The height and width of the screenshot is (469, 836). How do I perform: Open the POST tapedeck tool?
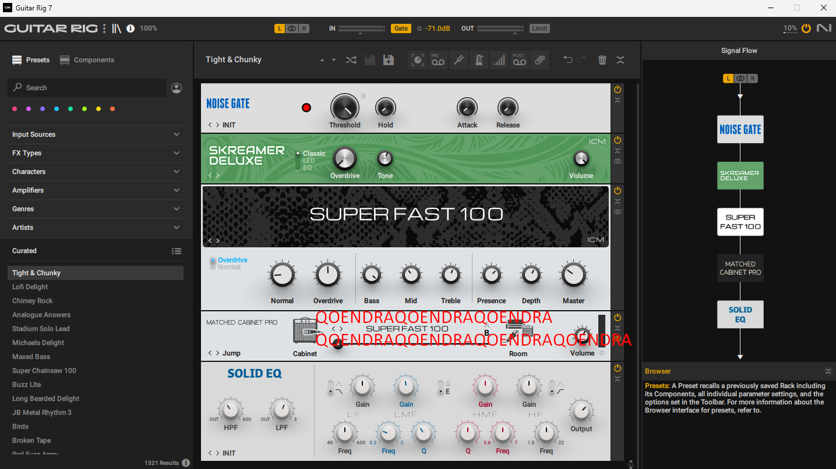[518, 60]
